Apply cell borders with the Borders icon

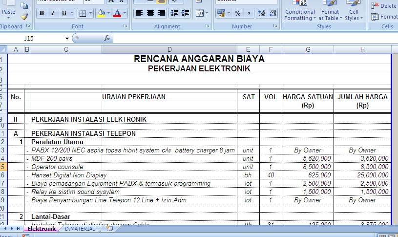click(x=83, y=13)
